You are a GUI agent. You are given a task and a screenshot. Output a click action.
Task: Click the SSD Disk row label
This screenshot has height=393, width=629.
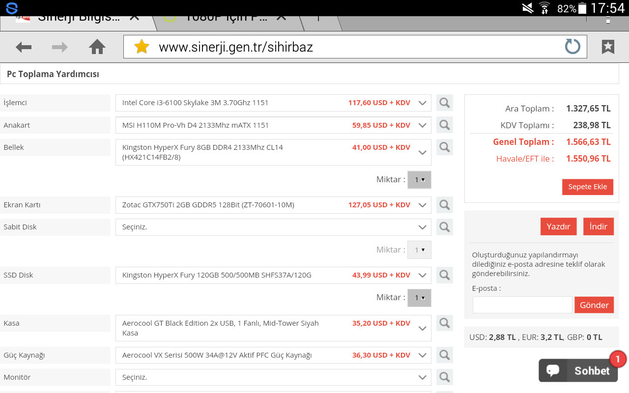[x=18, y=275]
